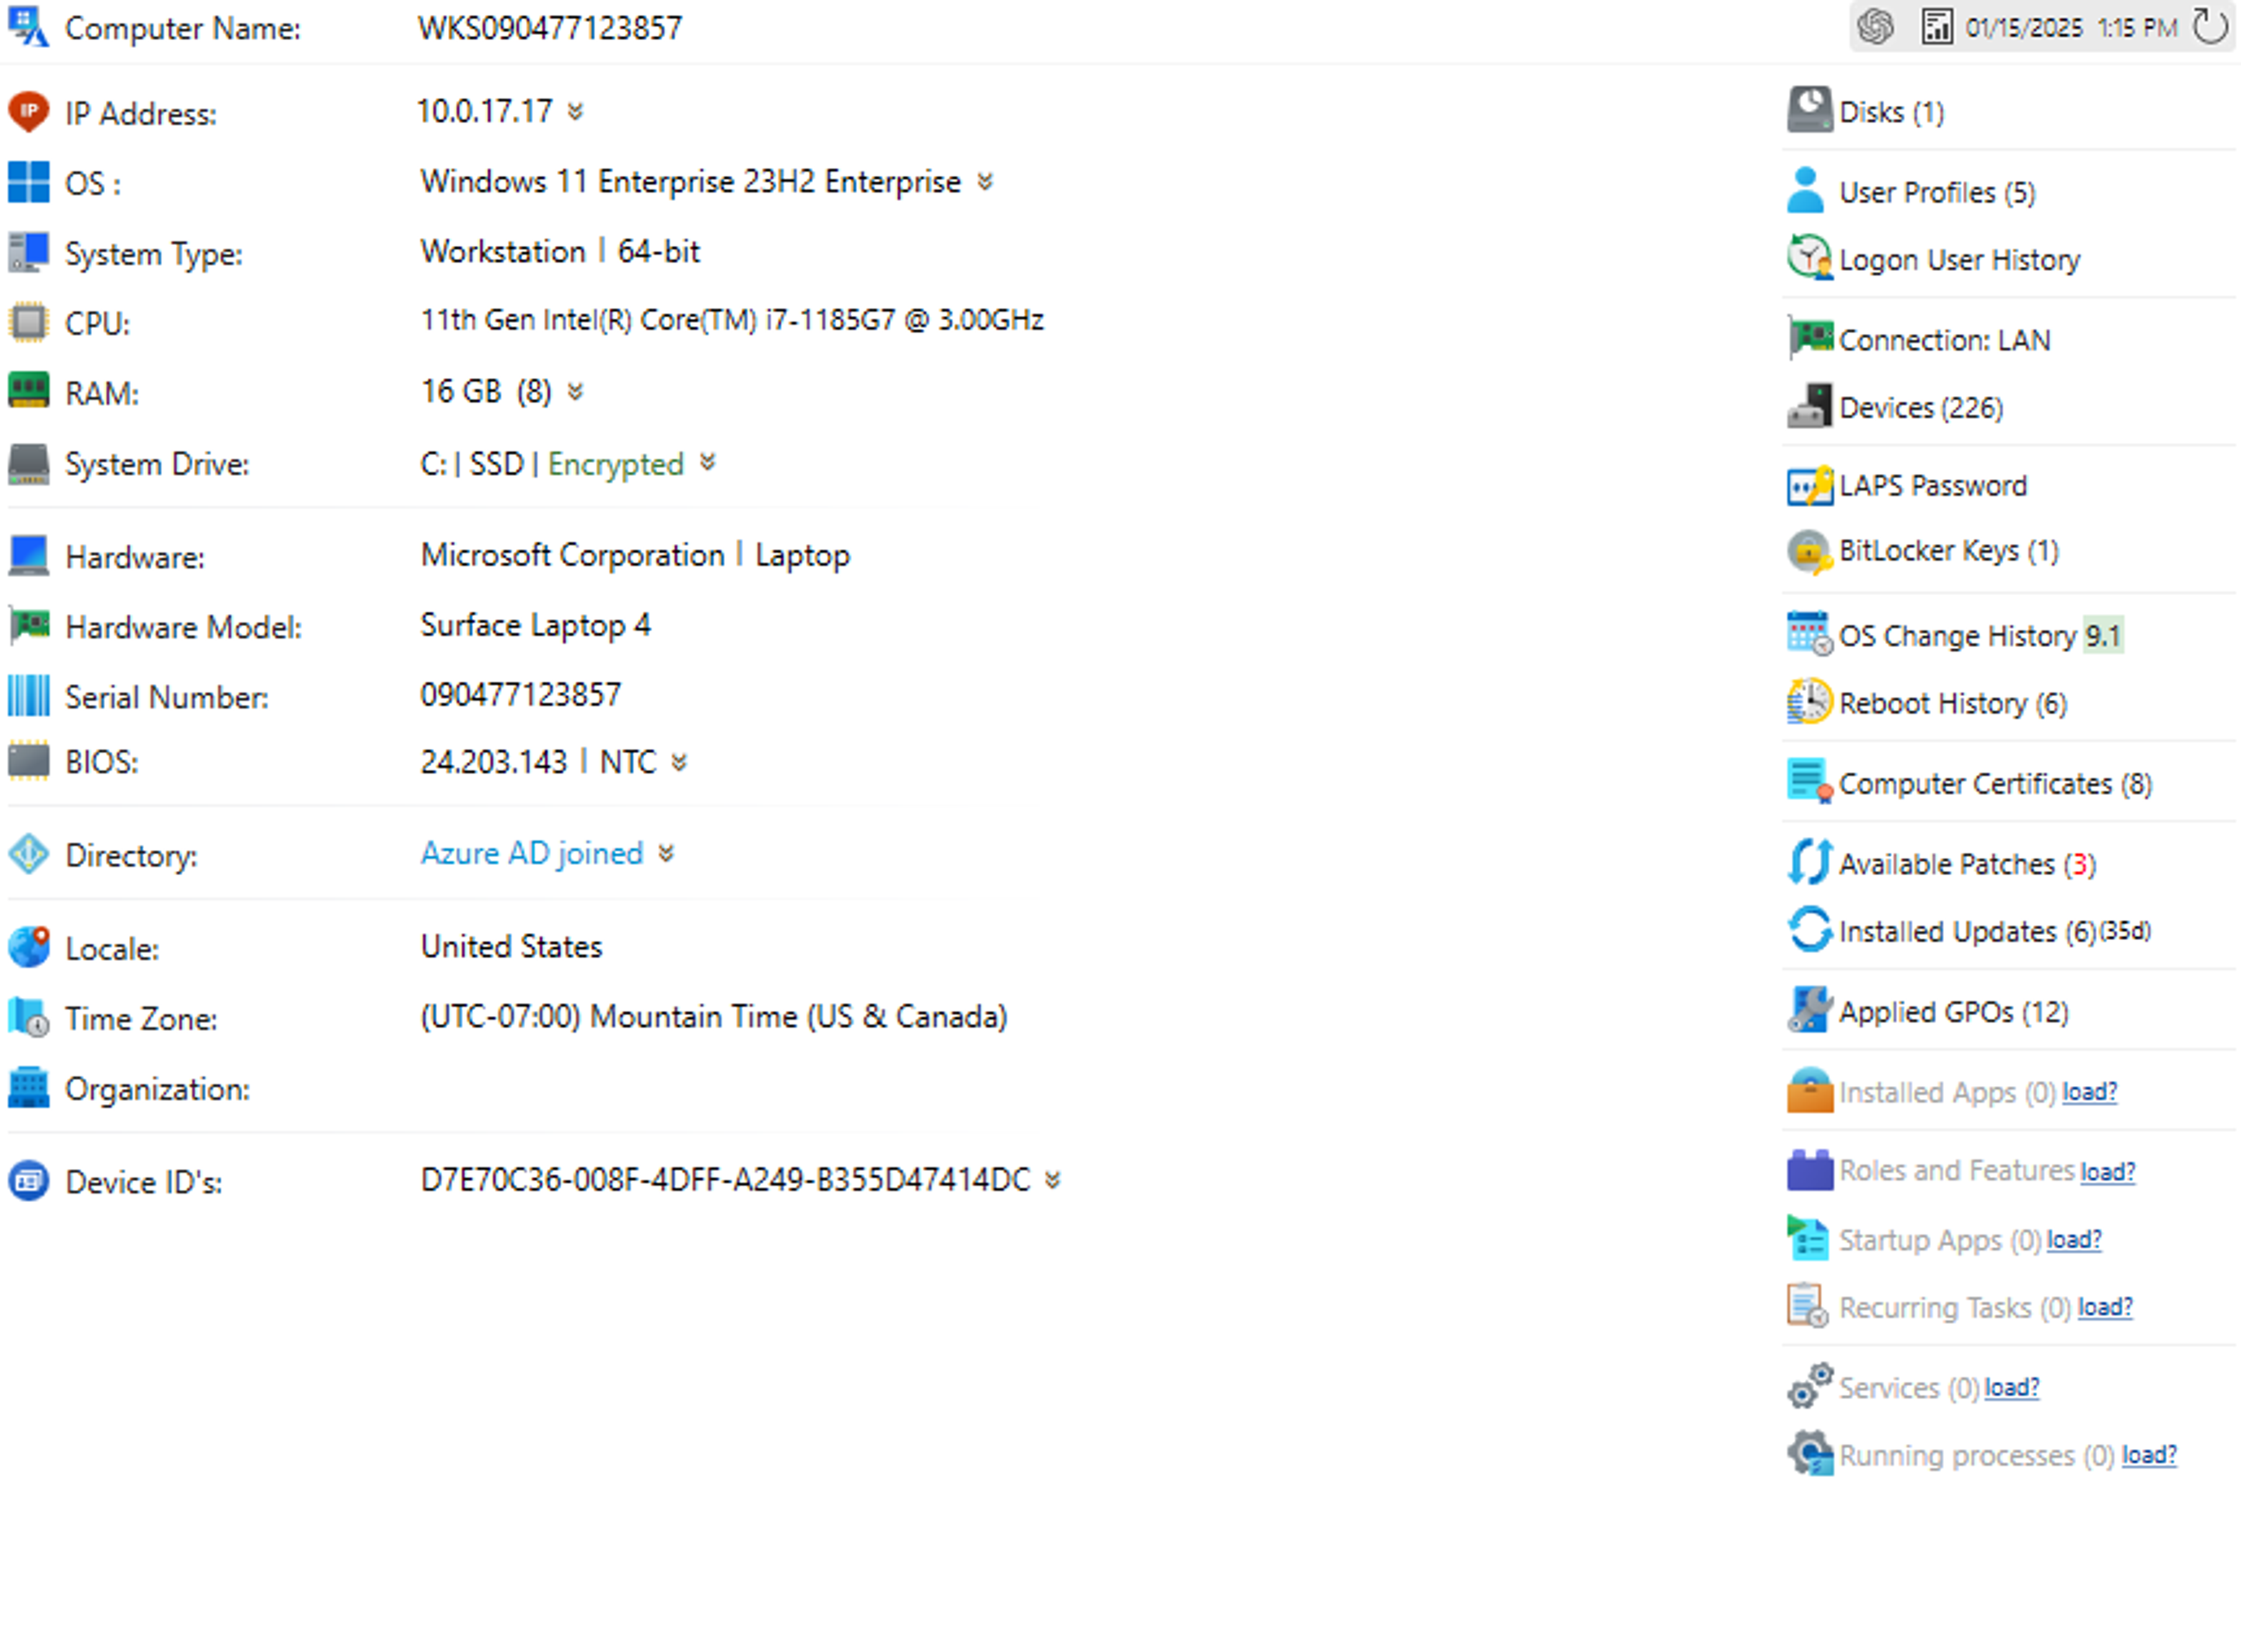Click load? next to Recurring Tasks
This screenshot has height=1652, width=2241.
(x=2105, y=1307)
